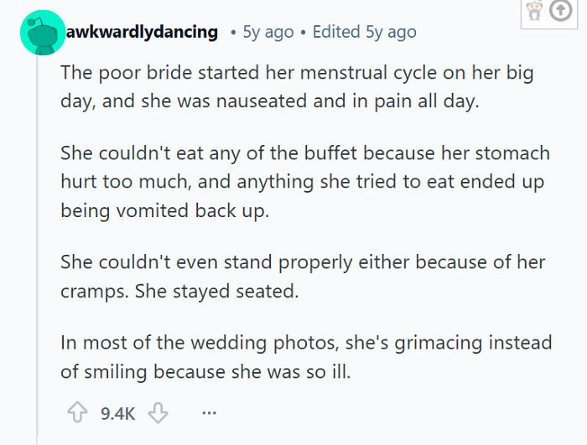Click the post timestamp before the Edited label
Viewport: 587px width, 445px height.
(268, 33)
